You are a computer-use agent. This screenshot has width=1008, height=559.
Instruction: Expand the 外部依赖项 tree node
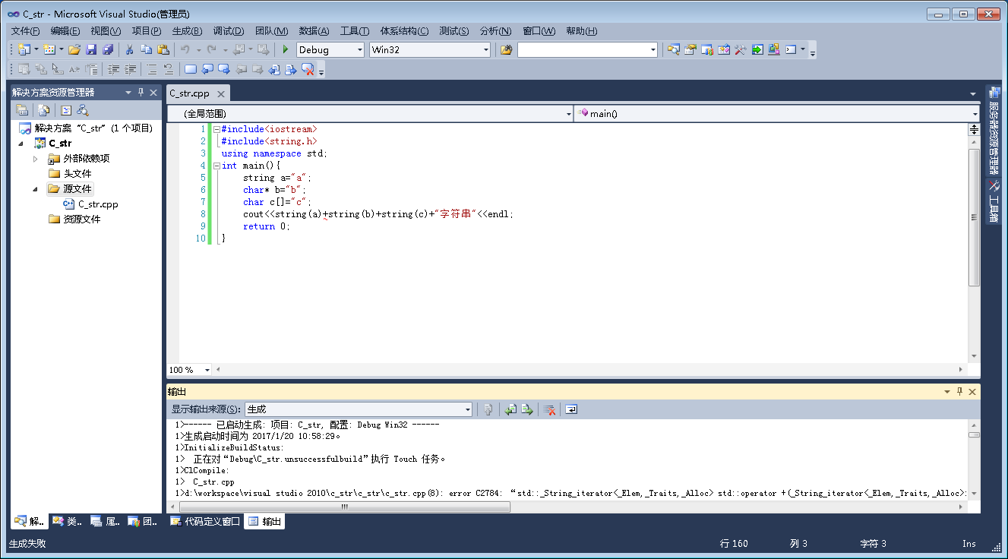pyautogui.click(x=34, y=158)
